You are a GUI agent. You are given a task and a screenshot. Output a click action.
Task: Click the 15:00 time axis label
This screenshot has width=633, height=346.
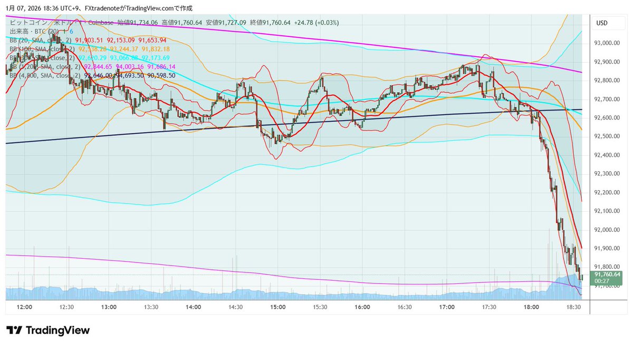[x=277, y=307]
